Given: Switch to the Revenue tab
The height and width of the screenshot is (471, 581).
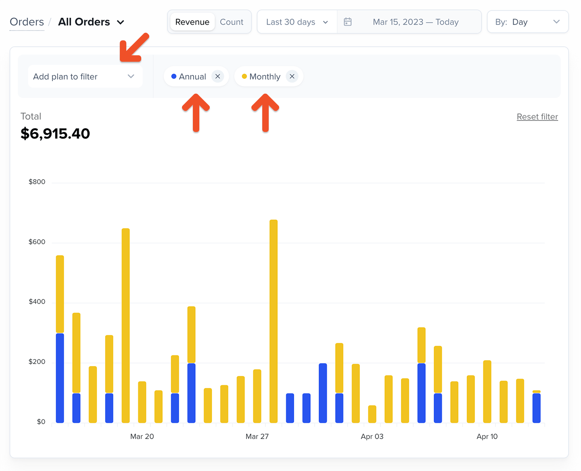Looking at the screenshot, I should (192, 22).
